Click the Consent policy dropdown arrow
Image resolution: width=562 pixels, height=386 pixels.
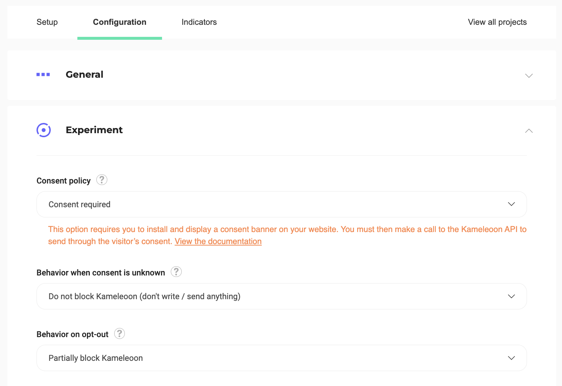point(511,204)
